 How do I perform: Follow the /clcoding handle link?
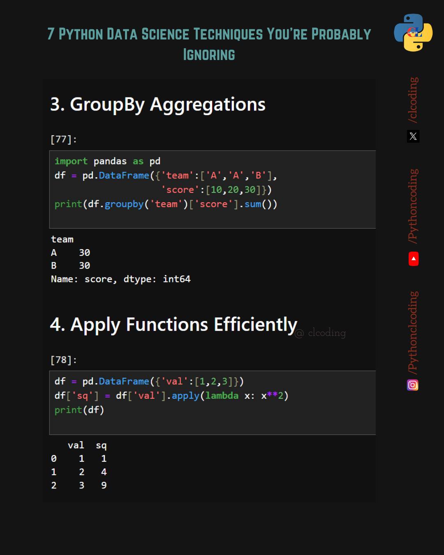click(413, 99)
